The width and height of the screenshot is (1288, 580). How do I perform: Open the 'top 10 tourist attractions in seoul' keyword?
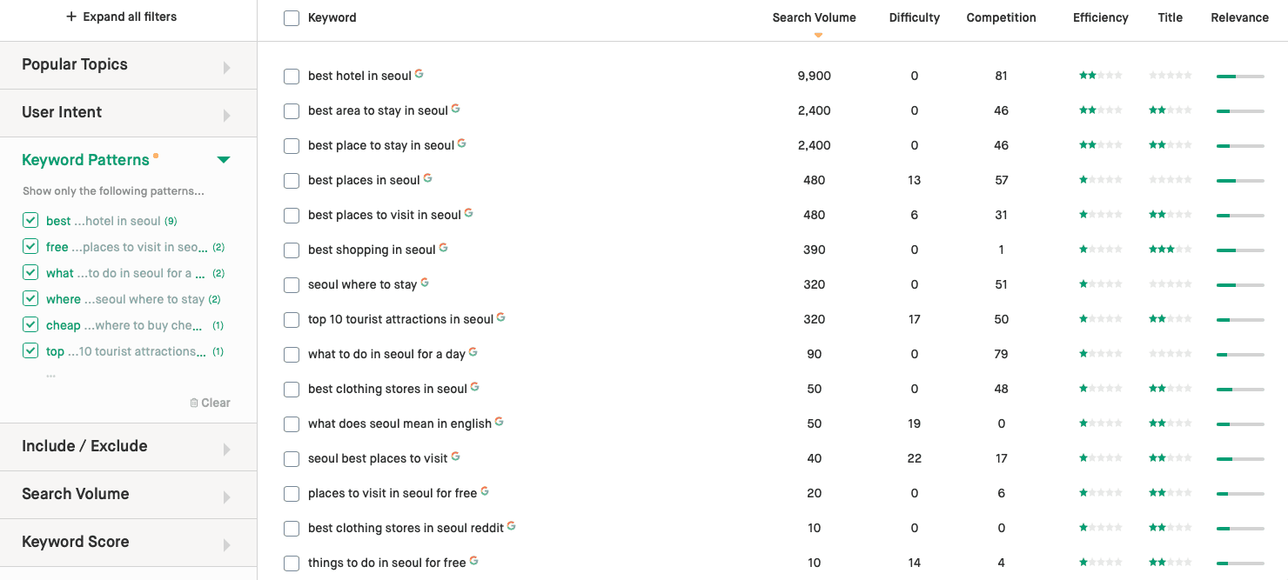[400, 319]
